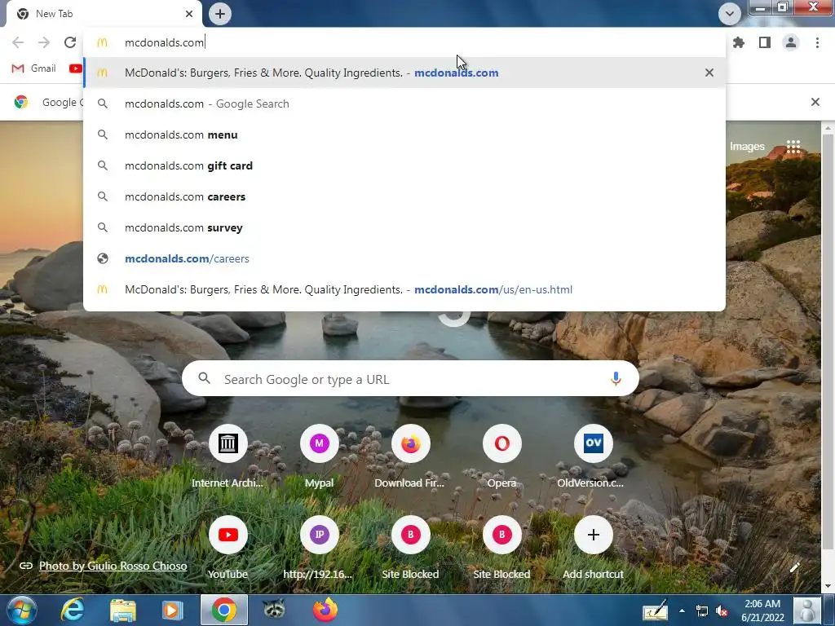Reload the current page
Viewport: 835px width, 626px height.
70,42
